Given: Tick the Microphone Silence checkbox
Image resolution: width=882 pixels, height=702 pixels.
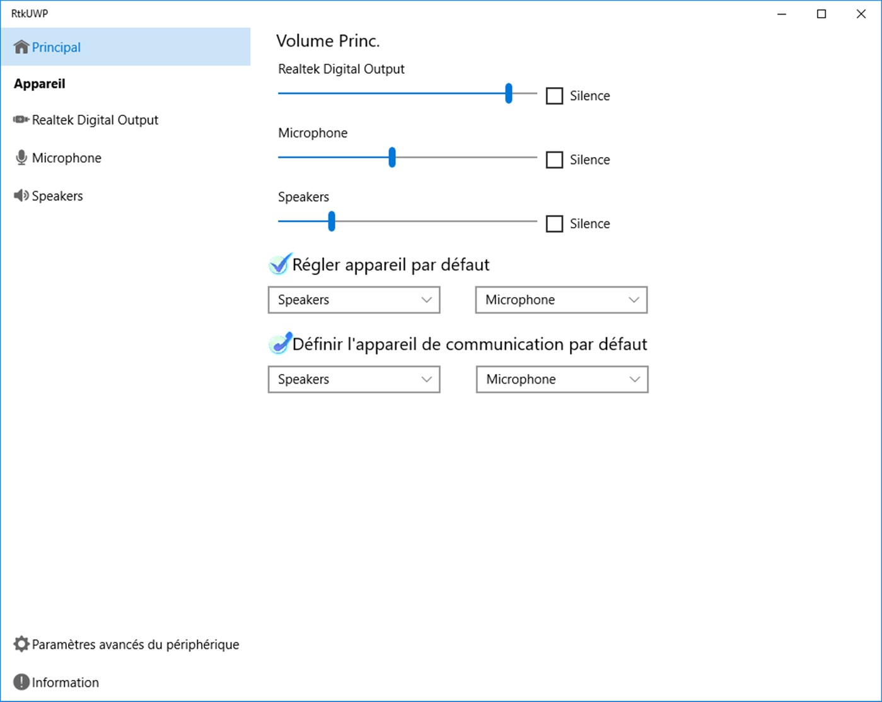Looking at the screenshot, I should pos(554,160).
